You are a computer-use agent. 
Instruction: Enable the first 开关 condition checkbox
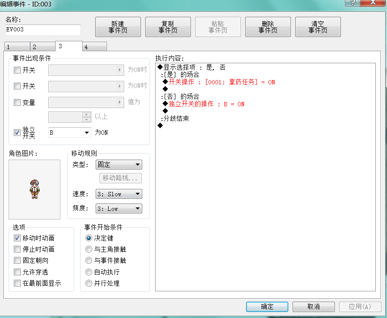click(x=17, y=70)
